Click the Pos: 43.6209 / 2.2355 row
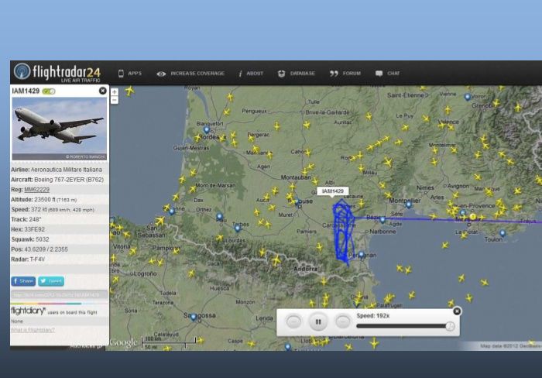542x378 pixels. [x=60, y=249]
